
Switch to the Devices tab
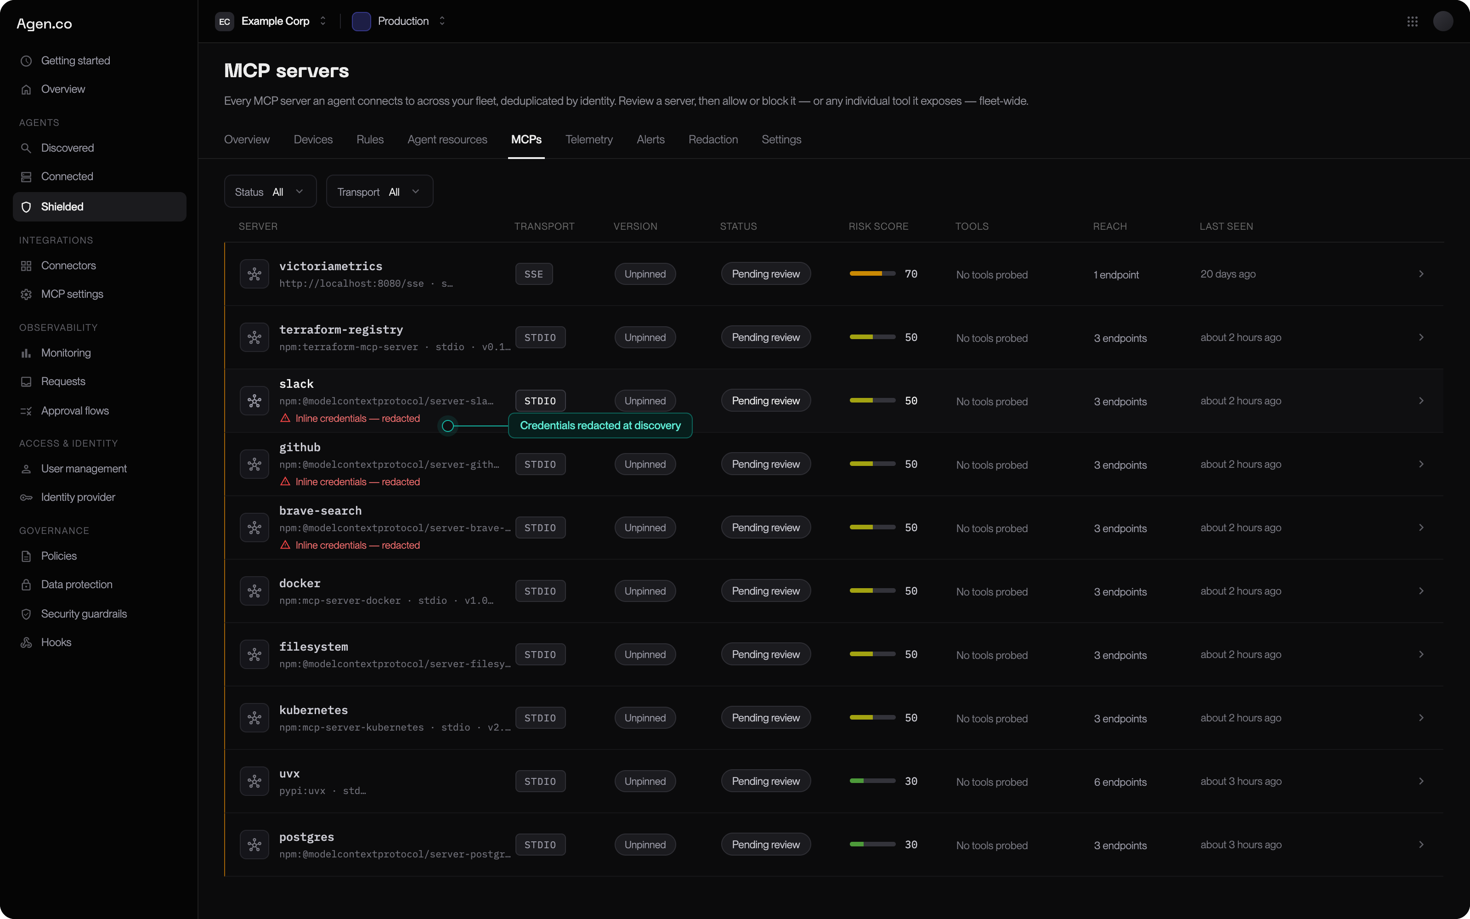tap(313, 140)
